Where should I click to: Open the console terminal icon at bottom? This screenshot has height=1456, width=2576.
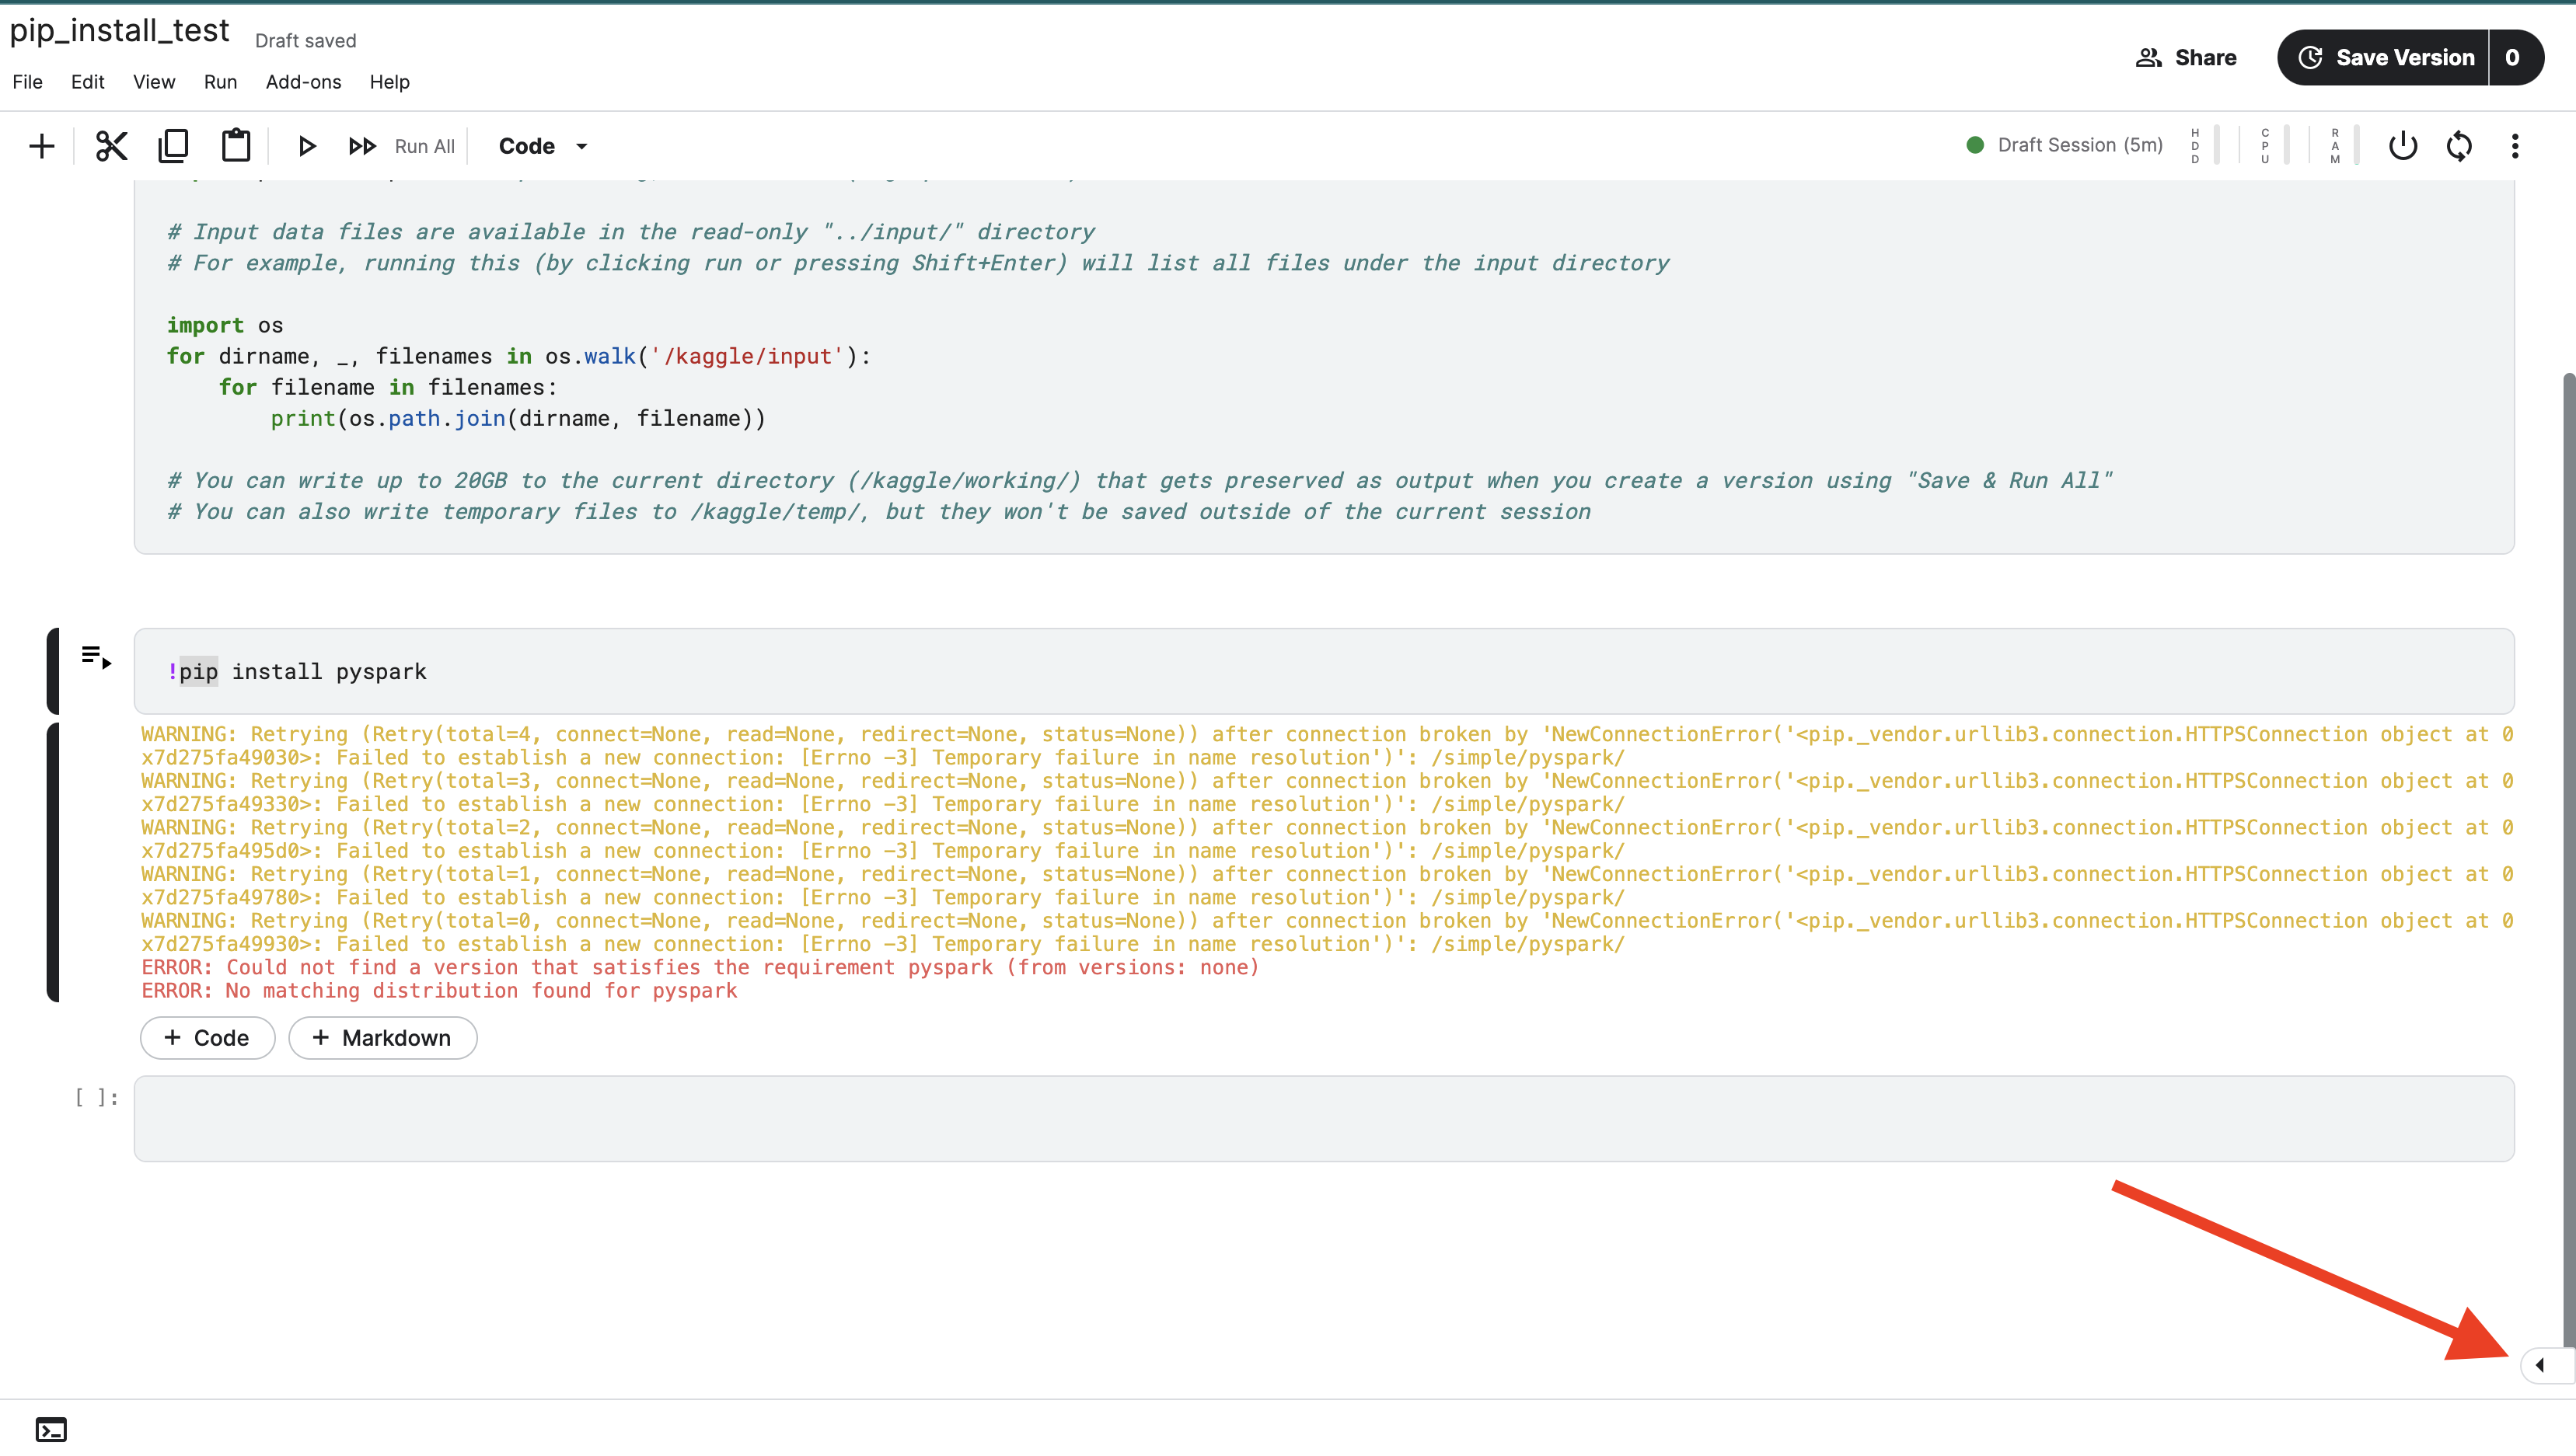(x=51, y=1429)
